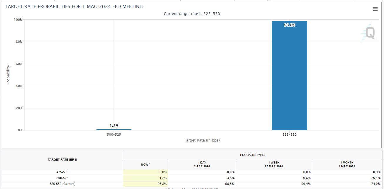Click the 475-500 row label in the table

pyautogui.click(x=62, y=172)
